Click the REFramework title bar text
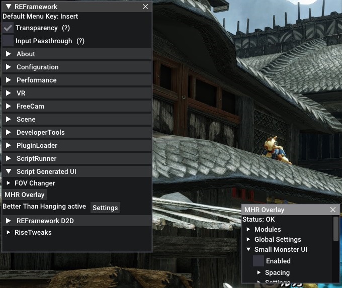342x288 pixels. click(x=36, y=7)
